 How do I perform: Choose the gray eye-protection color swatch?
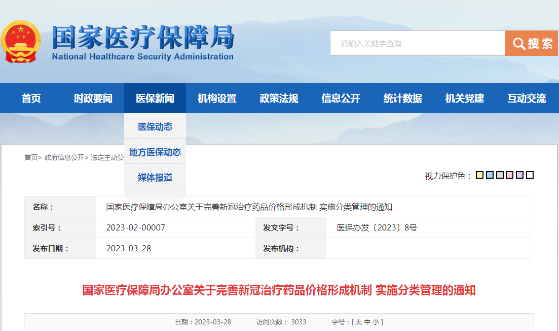pyautogui.click(x=500, y=175)
